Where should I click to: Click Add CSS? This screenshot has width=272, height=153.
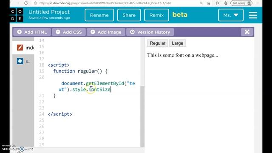coord(69,32)
